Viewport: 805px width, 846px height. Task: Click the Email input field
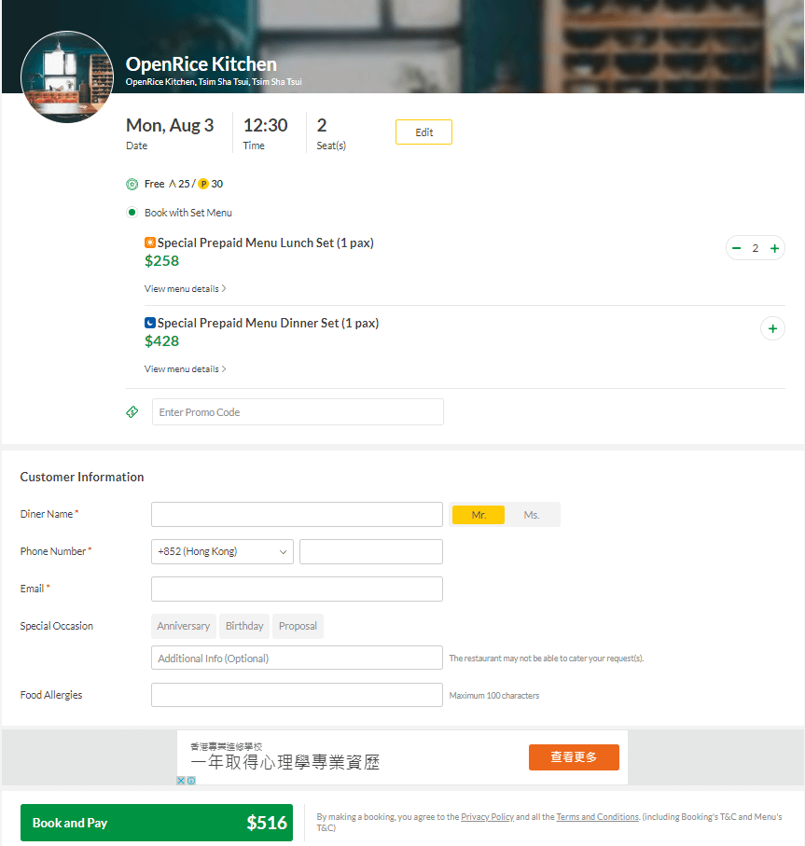(x=297, y=589)
